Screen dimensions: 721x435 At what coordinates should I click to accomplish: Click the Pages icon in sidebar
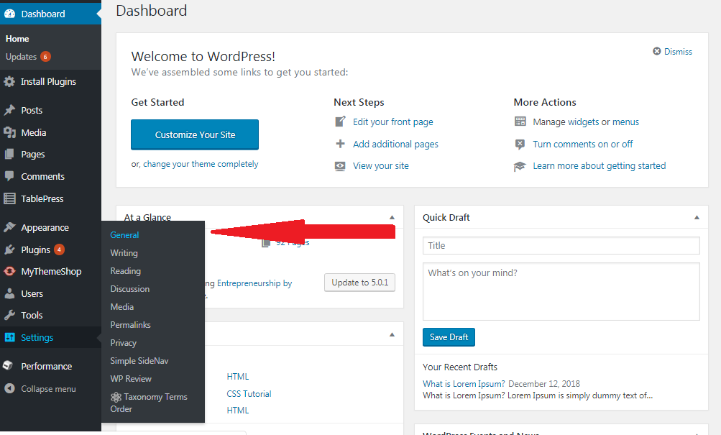[x=9, y=155]
